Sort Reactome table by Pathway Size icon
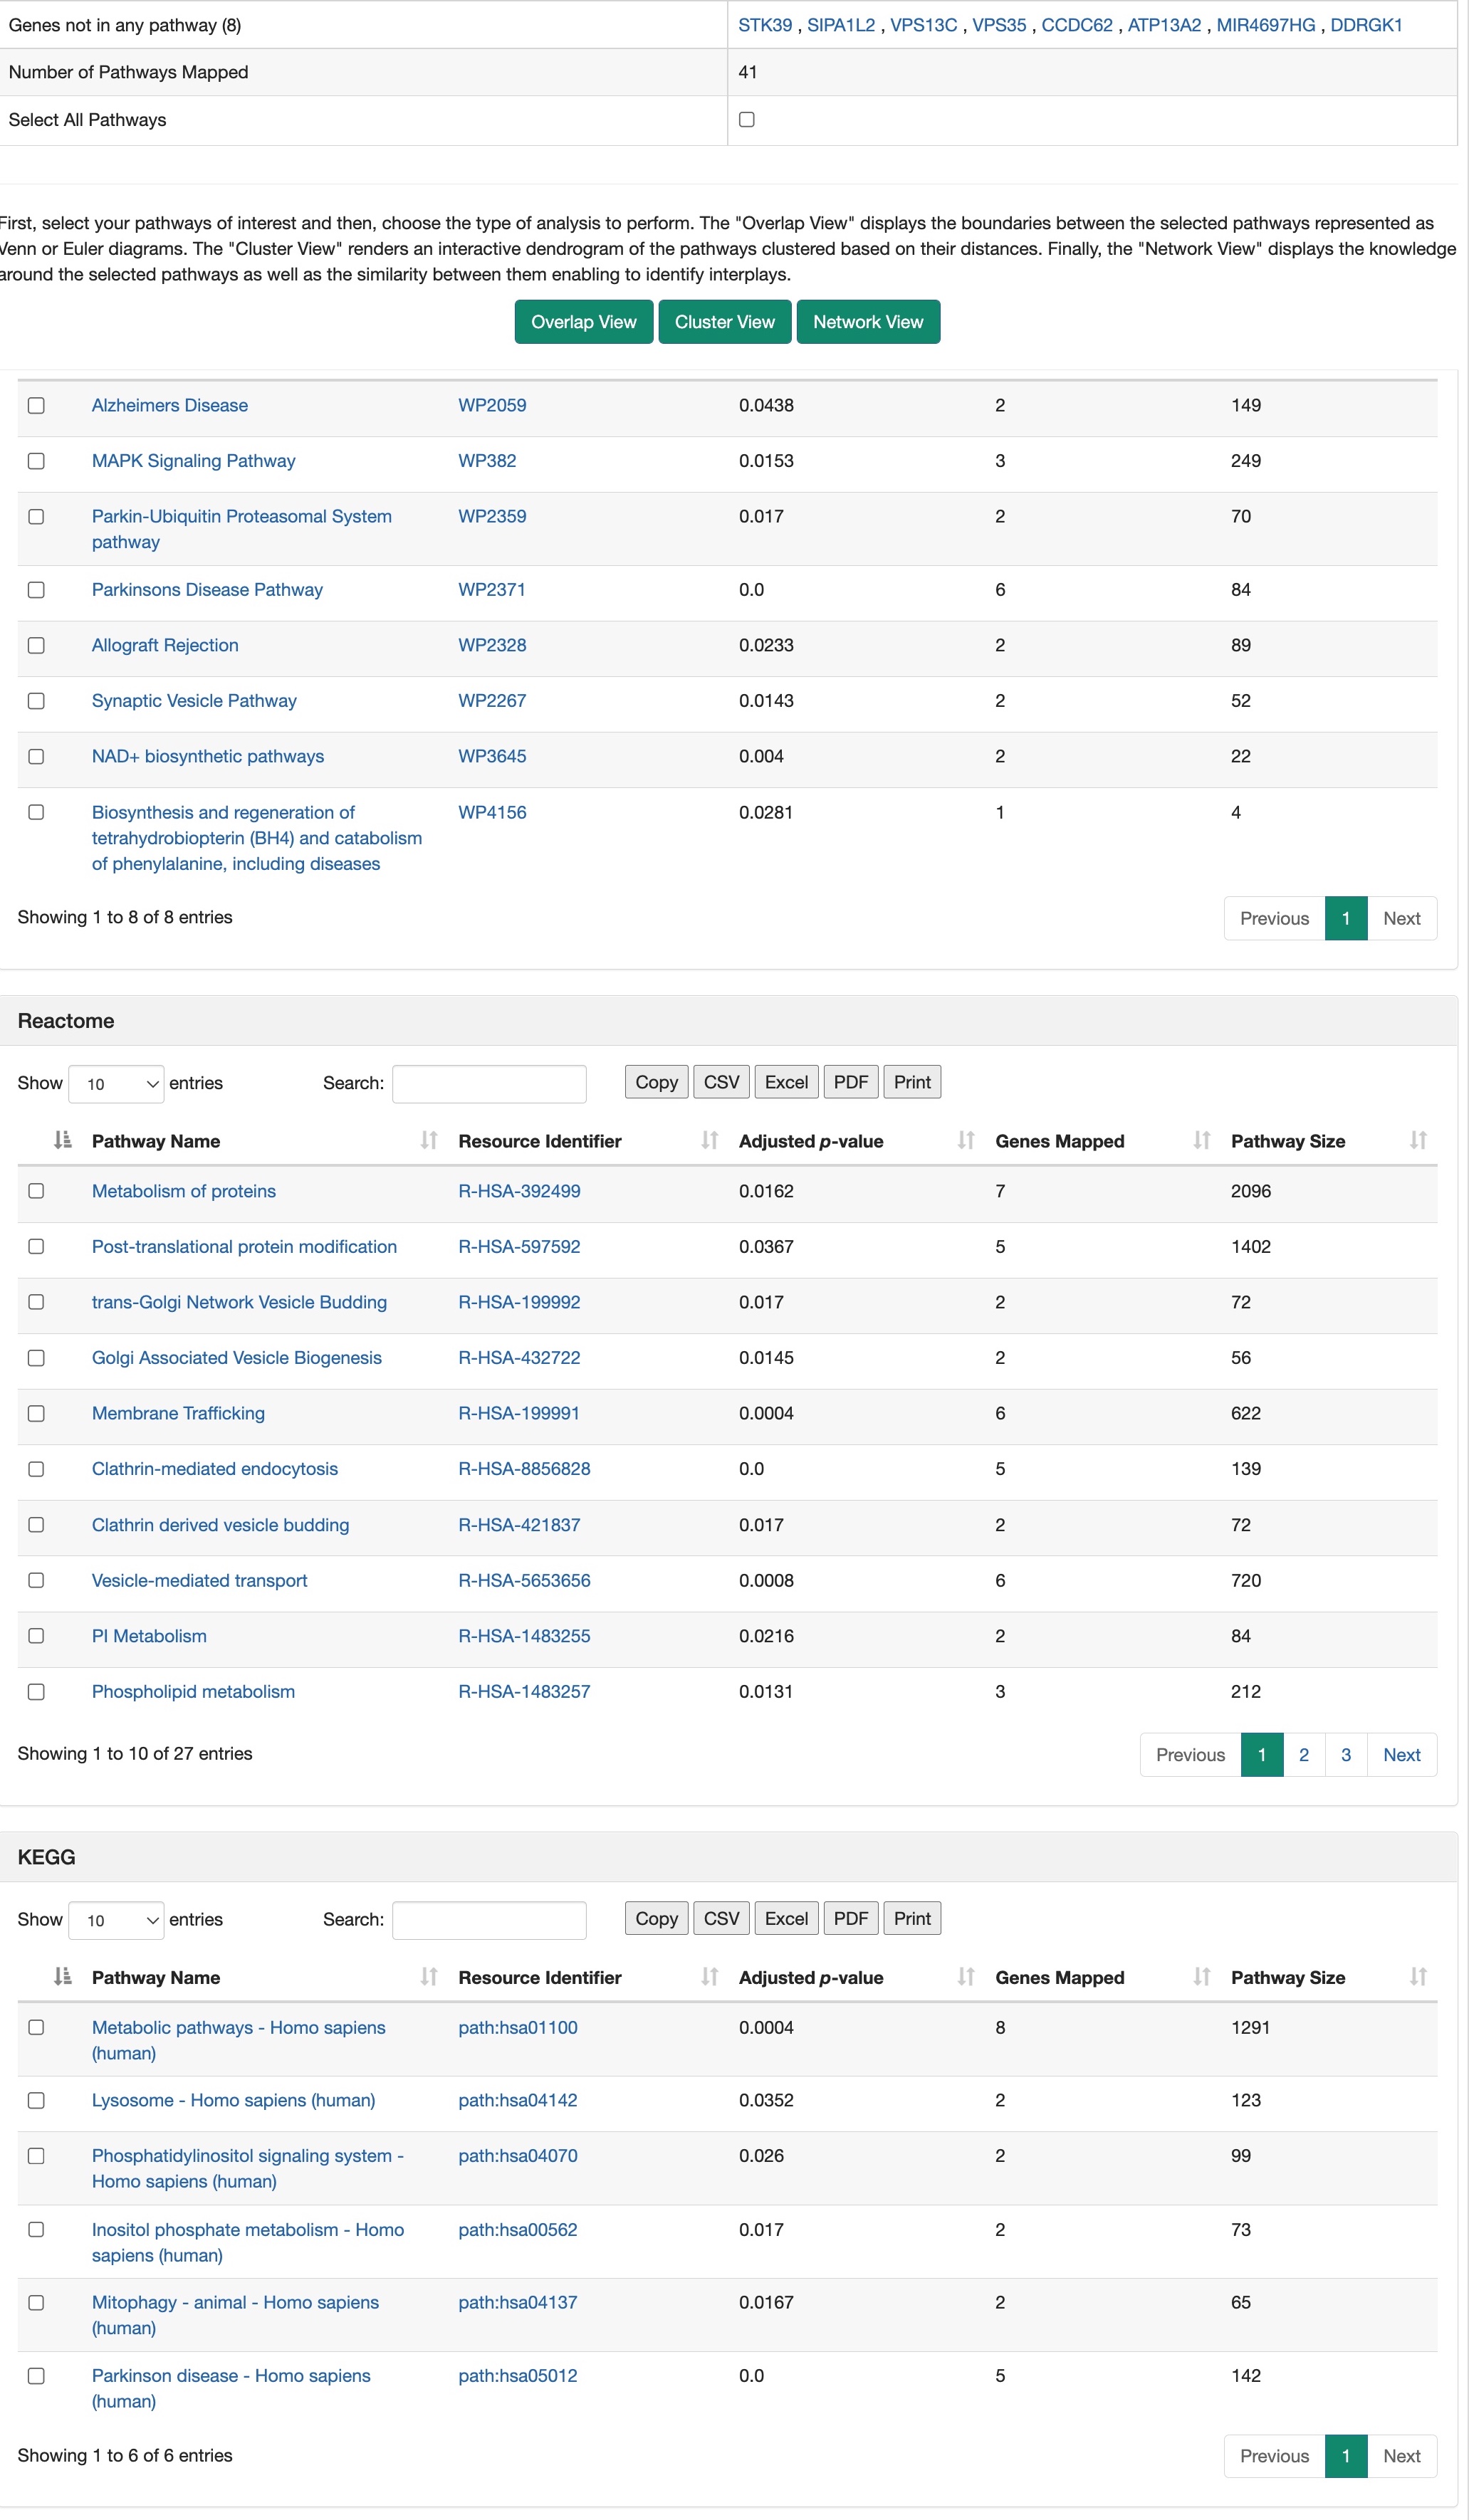 tap(1418, 1140)
